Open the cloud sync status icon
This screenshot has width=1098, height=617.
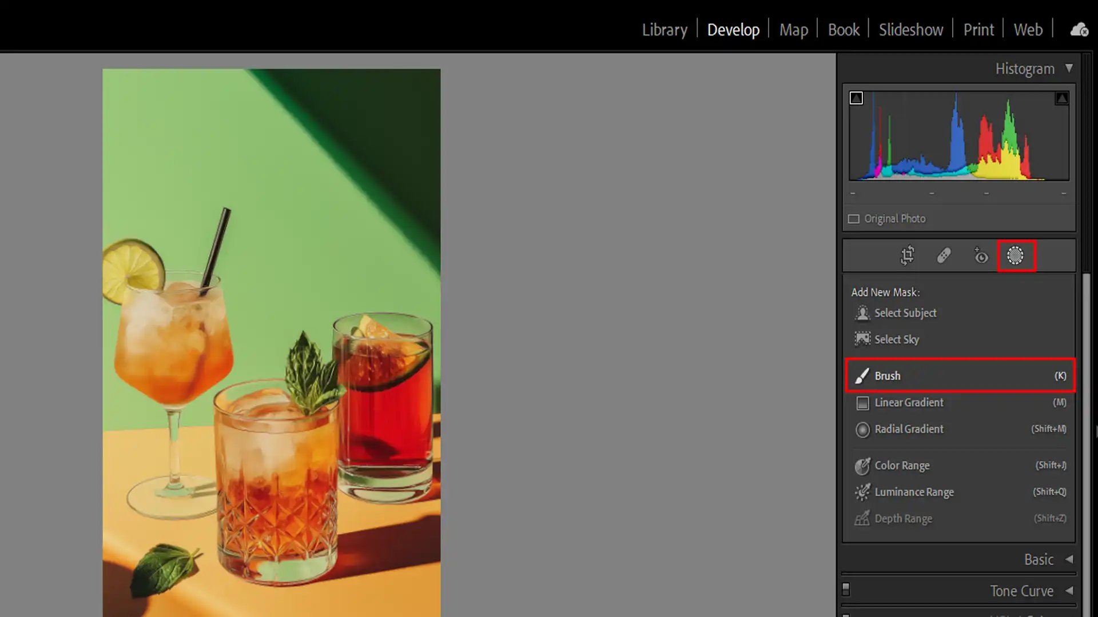1079,30
